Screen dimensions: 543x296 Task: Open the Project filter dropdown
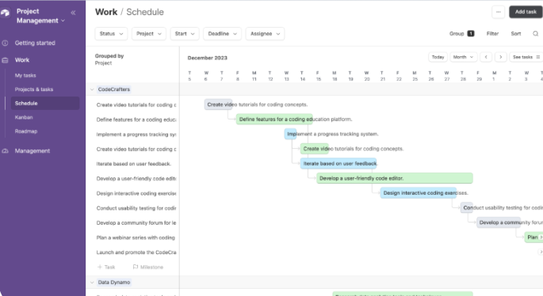click(x=148, y=34)
